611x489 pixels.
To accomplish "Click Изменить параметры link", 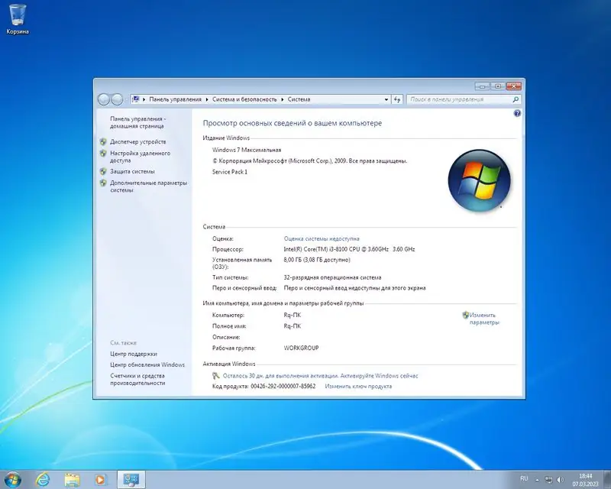I will 484,319.
